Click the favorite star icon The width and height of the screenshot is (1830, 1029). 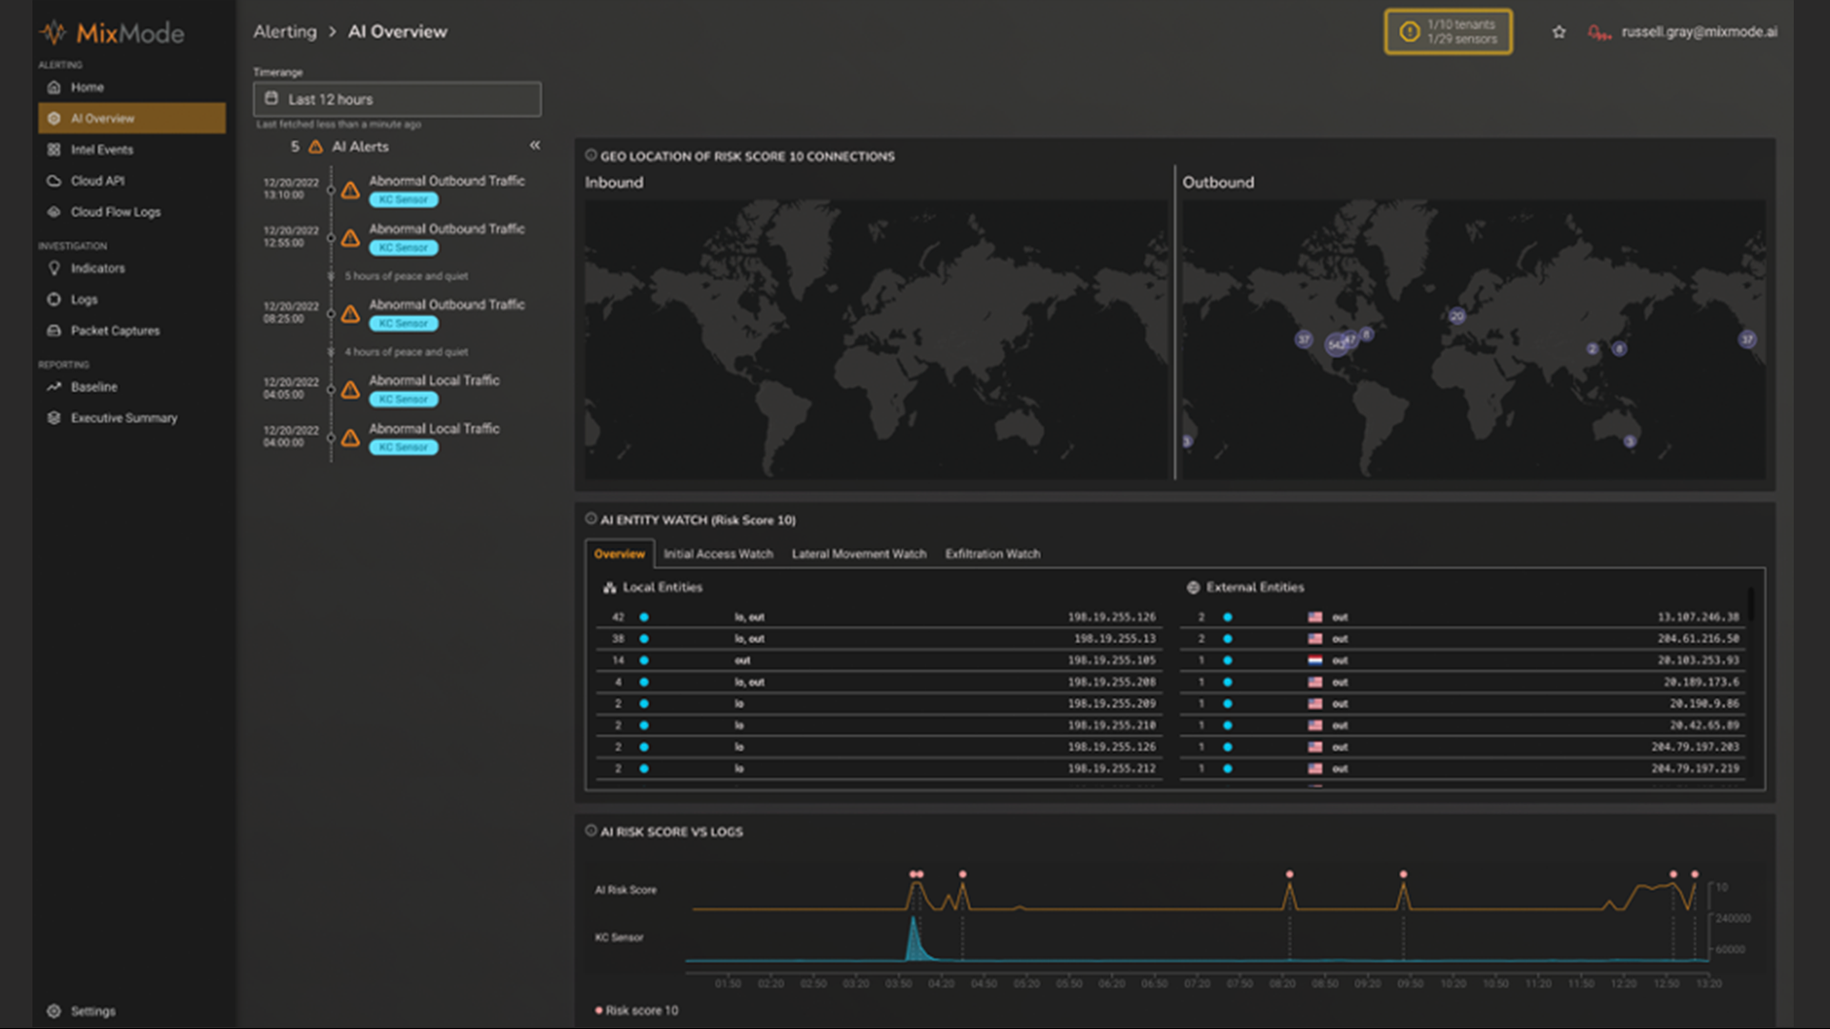click(1559, 32)
